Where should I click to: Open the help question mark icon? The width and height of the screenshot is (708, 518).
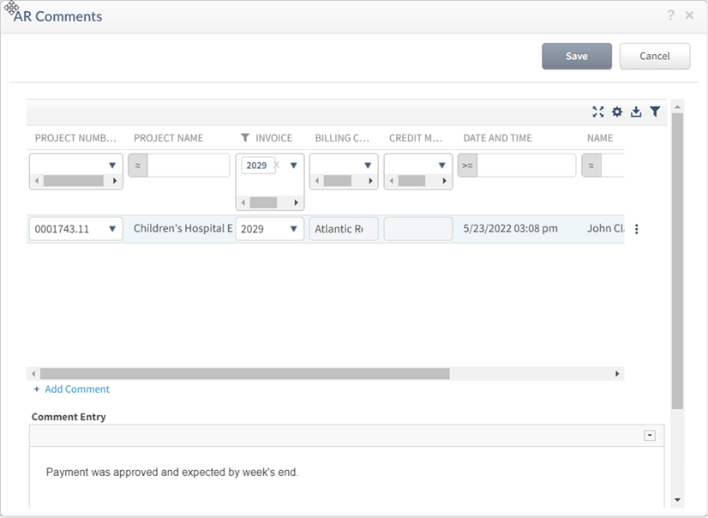pyautogui.click(x=670, y=15)
